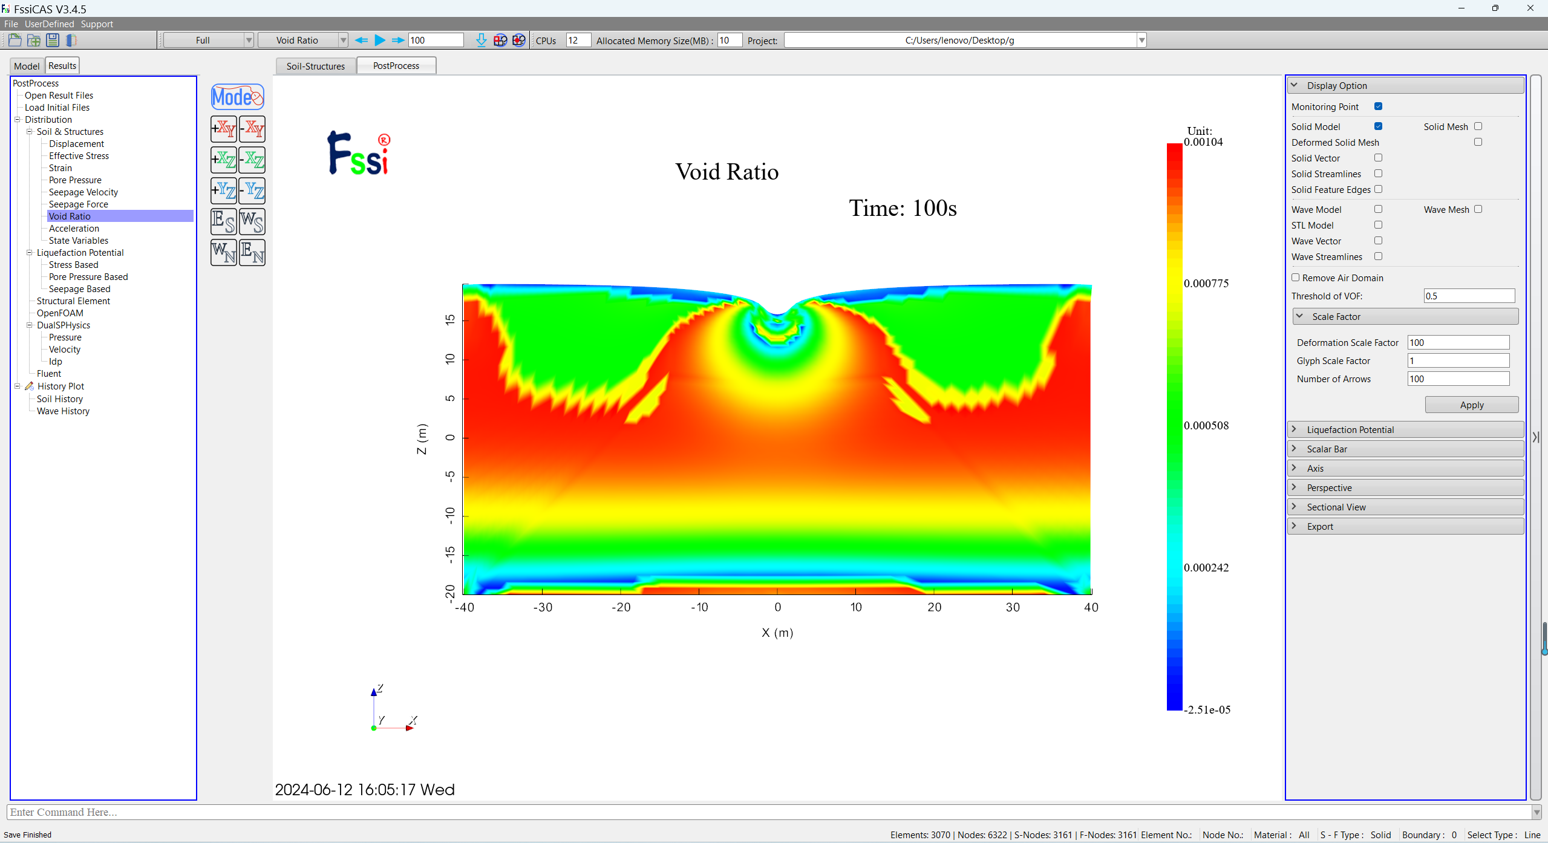Screen dimensions: 1548x843
Task: Click the color scalar bar legend
Action: (1174, 426)
